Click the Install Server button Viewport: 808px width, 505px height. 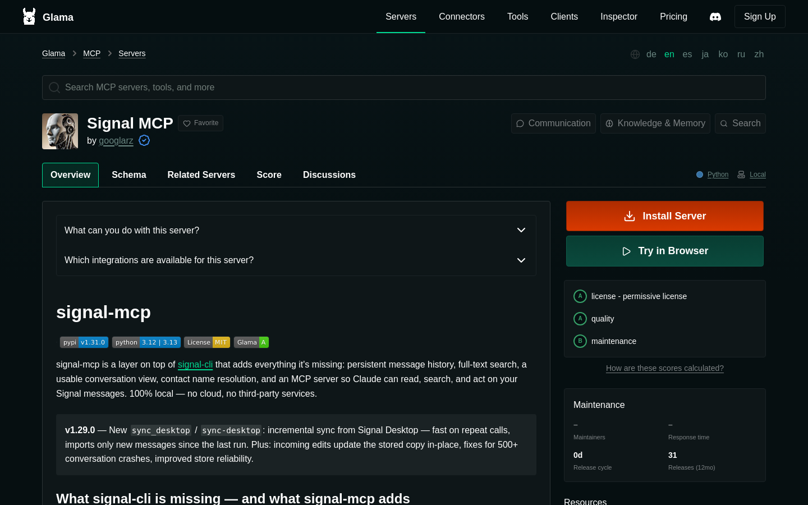(665, 216)
